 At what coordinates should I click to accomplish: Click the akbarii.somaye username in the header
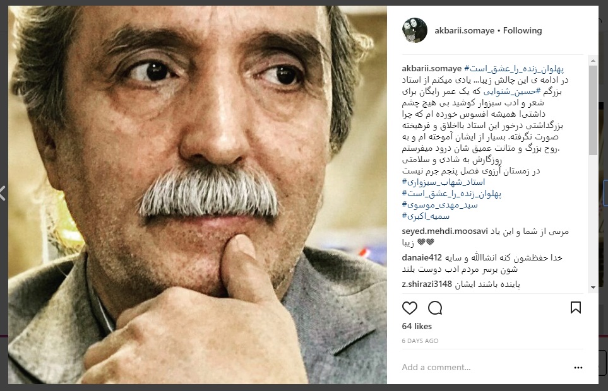[x=464, y=30]
